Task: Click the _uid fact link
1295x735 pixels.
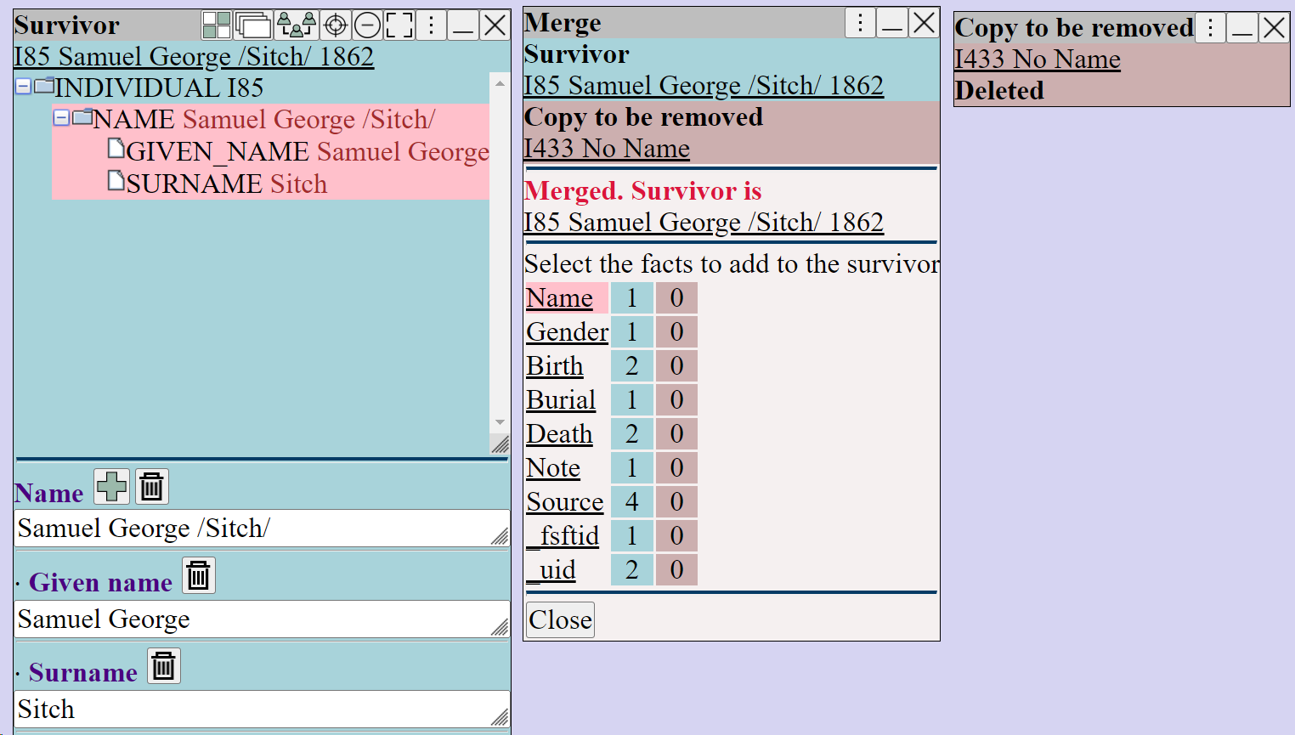Action: click(x=551, y=570)
